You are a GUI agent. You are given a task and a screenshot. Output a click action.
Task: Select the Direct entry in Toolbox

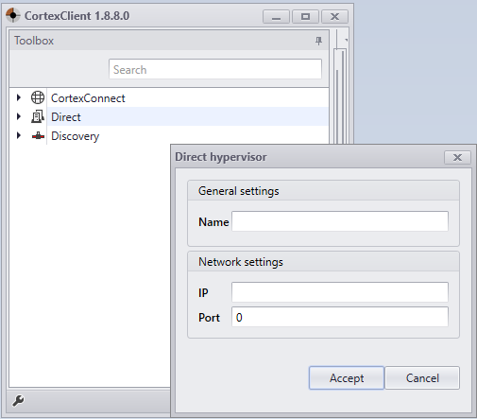(x=66, y=117)
